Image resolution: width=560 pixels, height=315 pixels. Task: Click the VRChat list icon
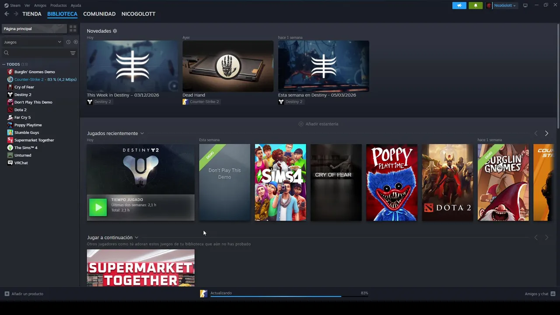coord(10,163)
